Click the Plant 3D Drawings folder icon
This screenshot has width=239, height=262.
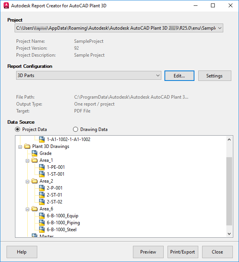[x=27, y=146]
